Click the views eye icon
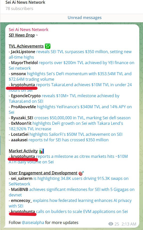This screenshot has width=143, height=230. click(x=111, y=224)
